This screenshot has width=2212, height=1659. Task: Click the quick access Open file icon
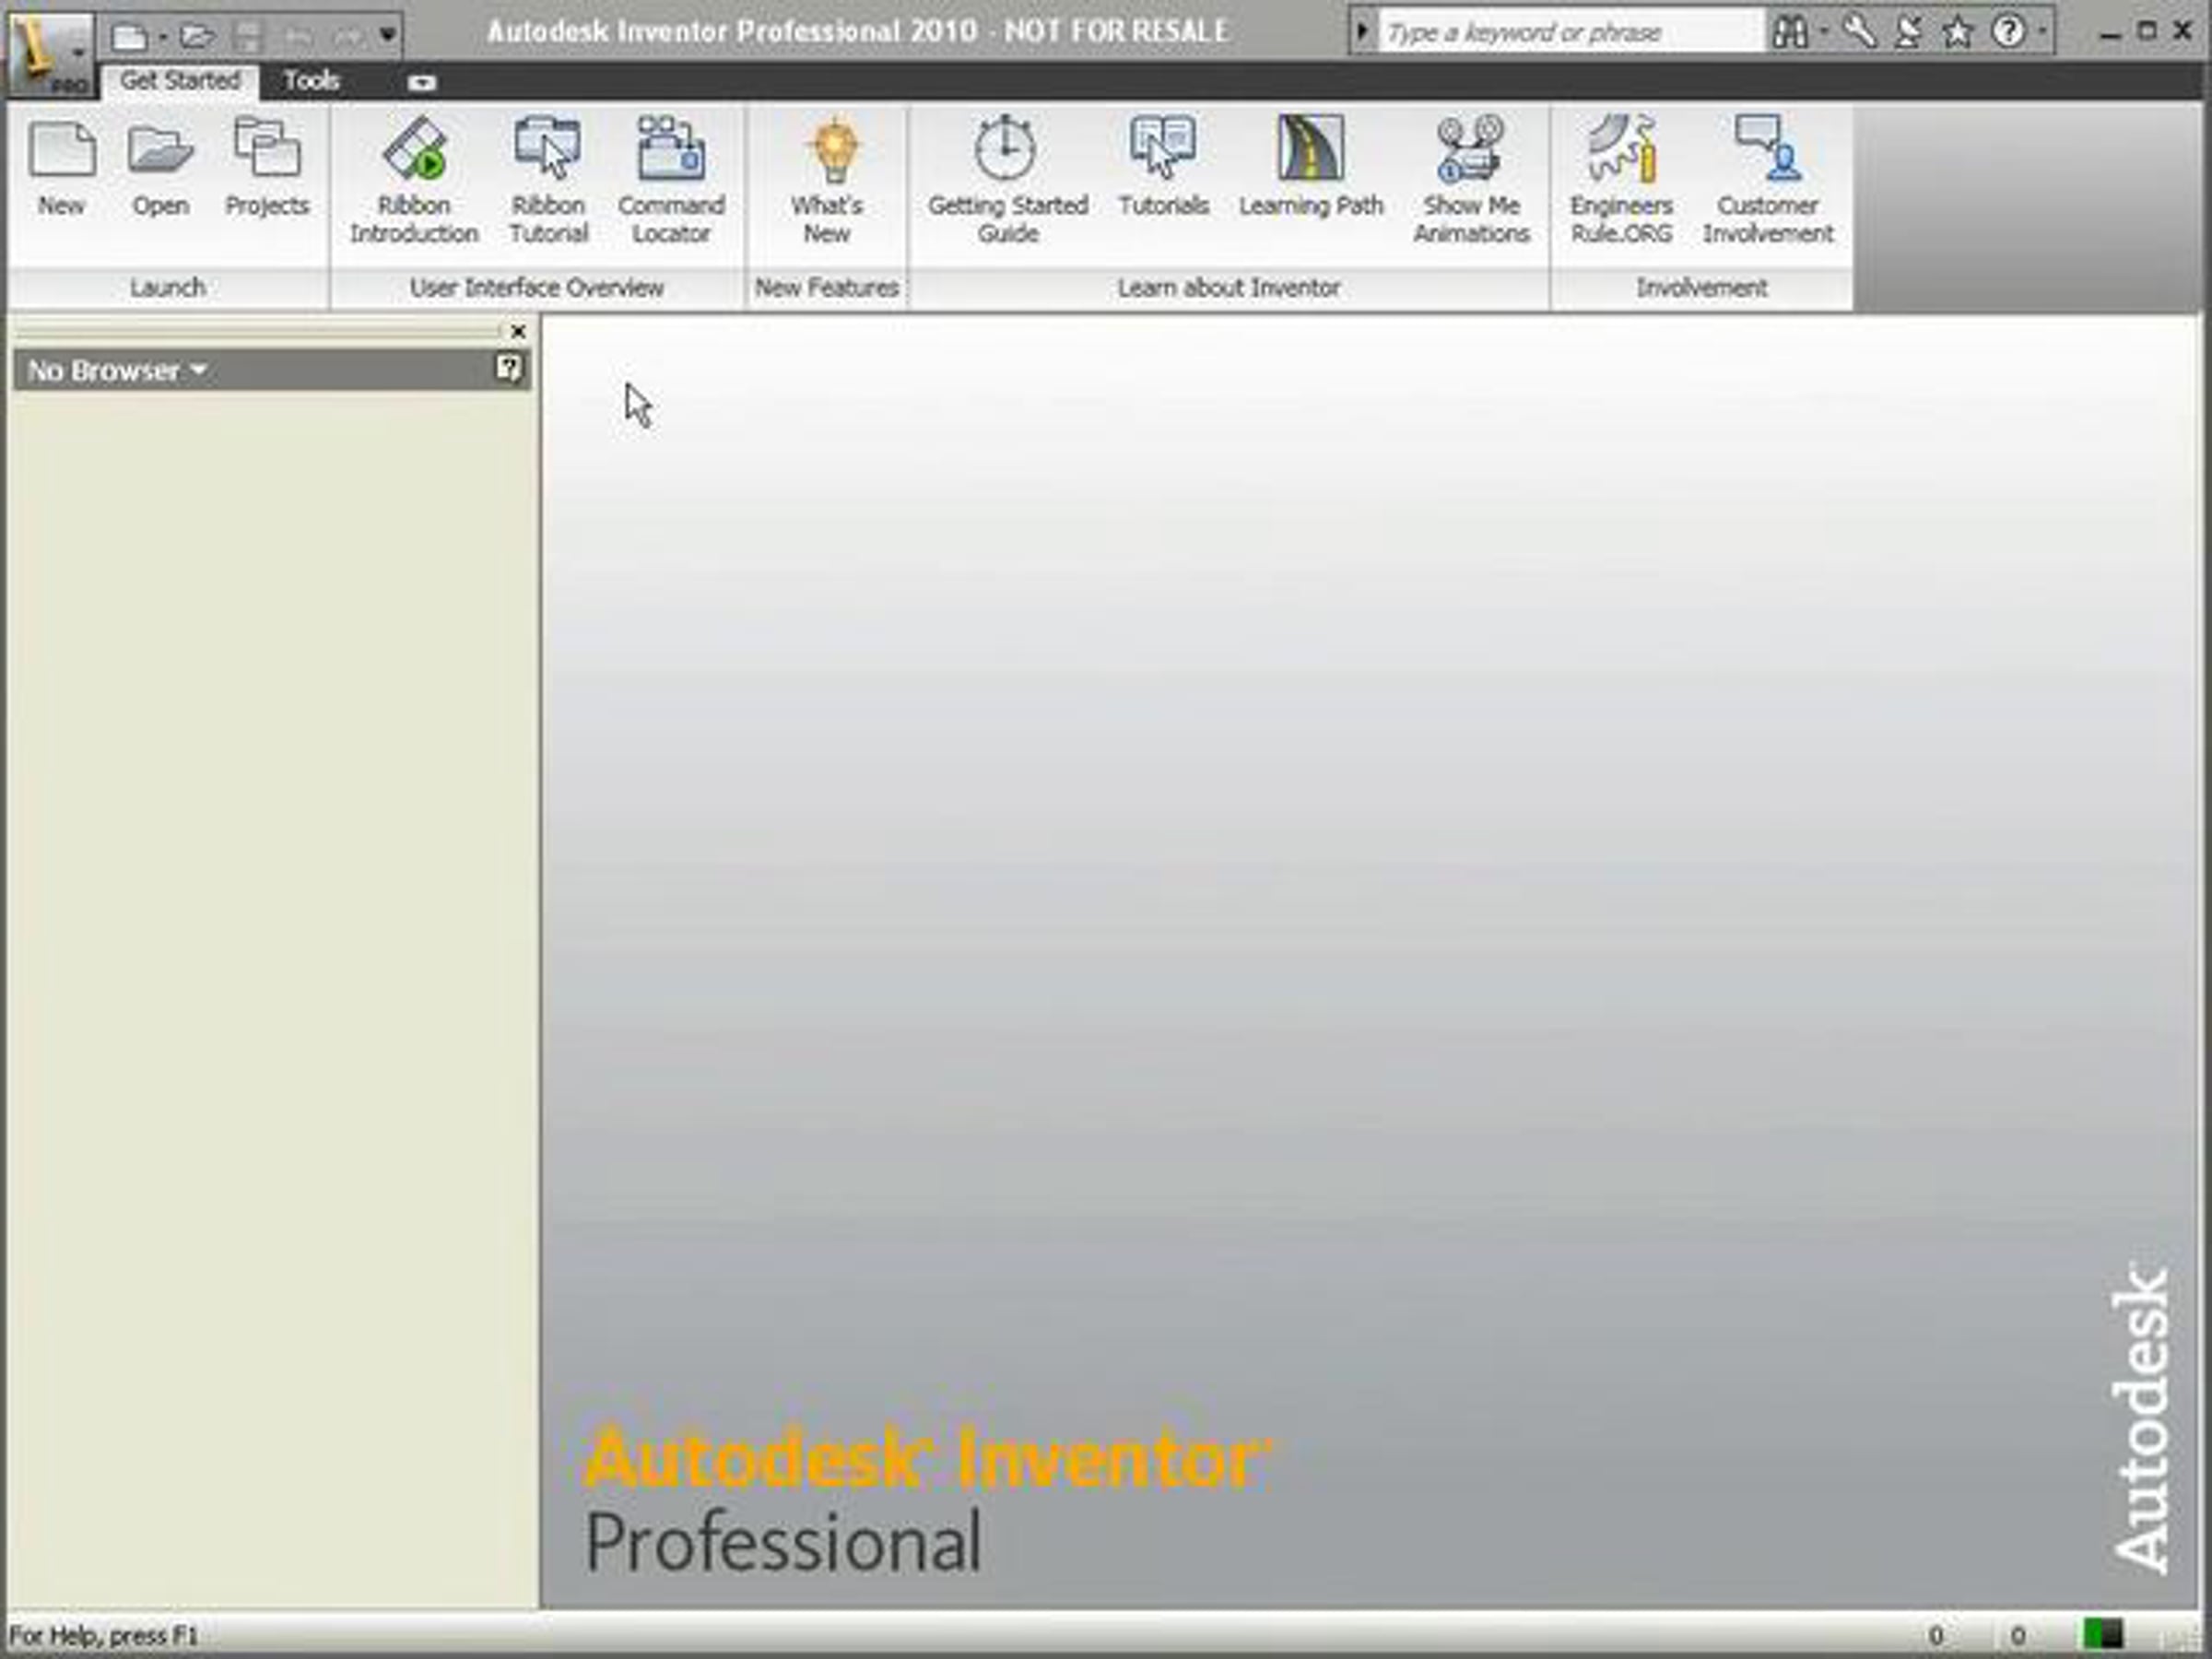pyautogui.click(x=197, y=37)
